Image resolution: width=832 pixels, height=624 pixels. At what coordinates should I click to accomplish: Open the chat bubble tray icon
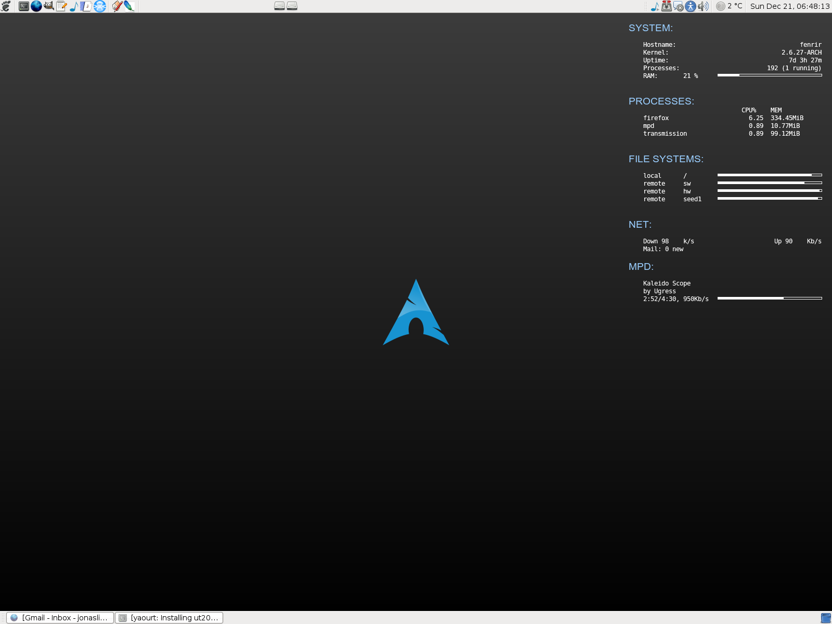click(679, 6)
